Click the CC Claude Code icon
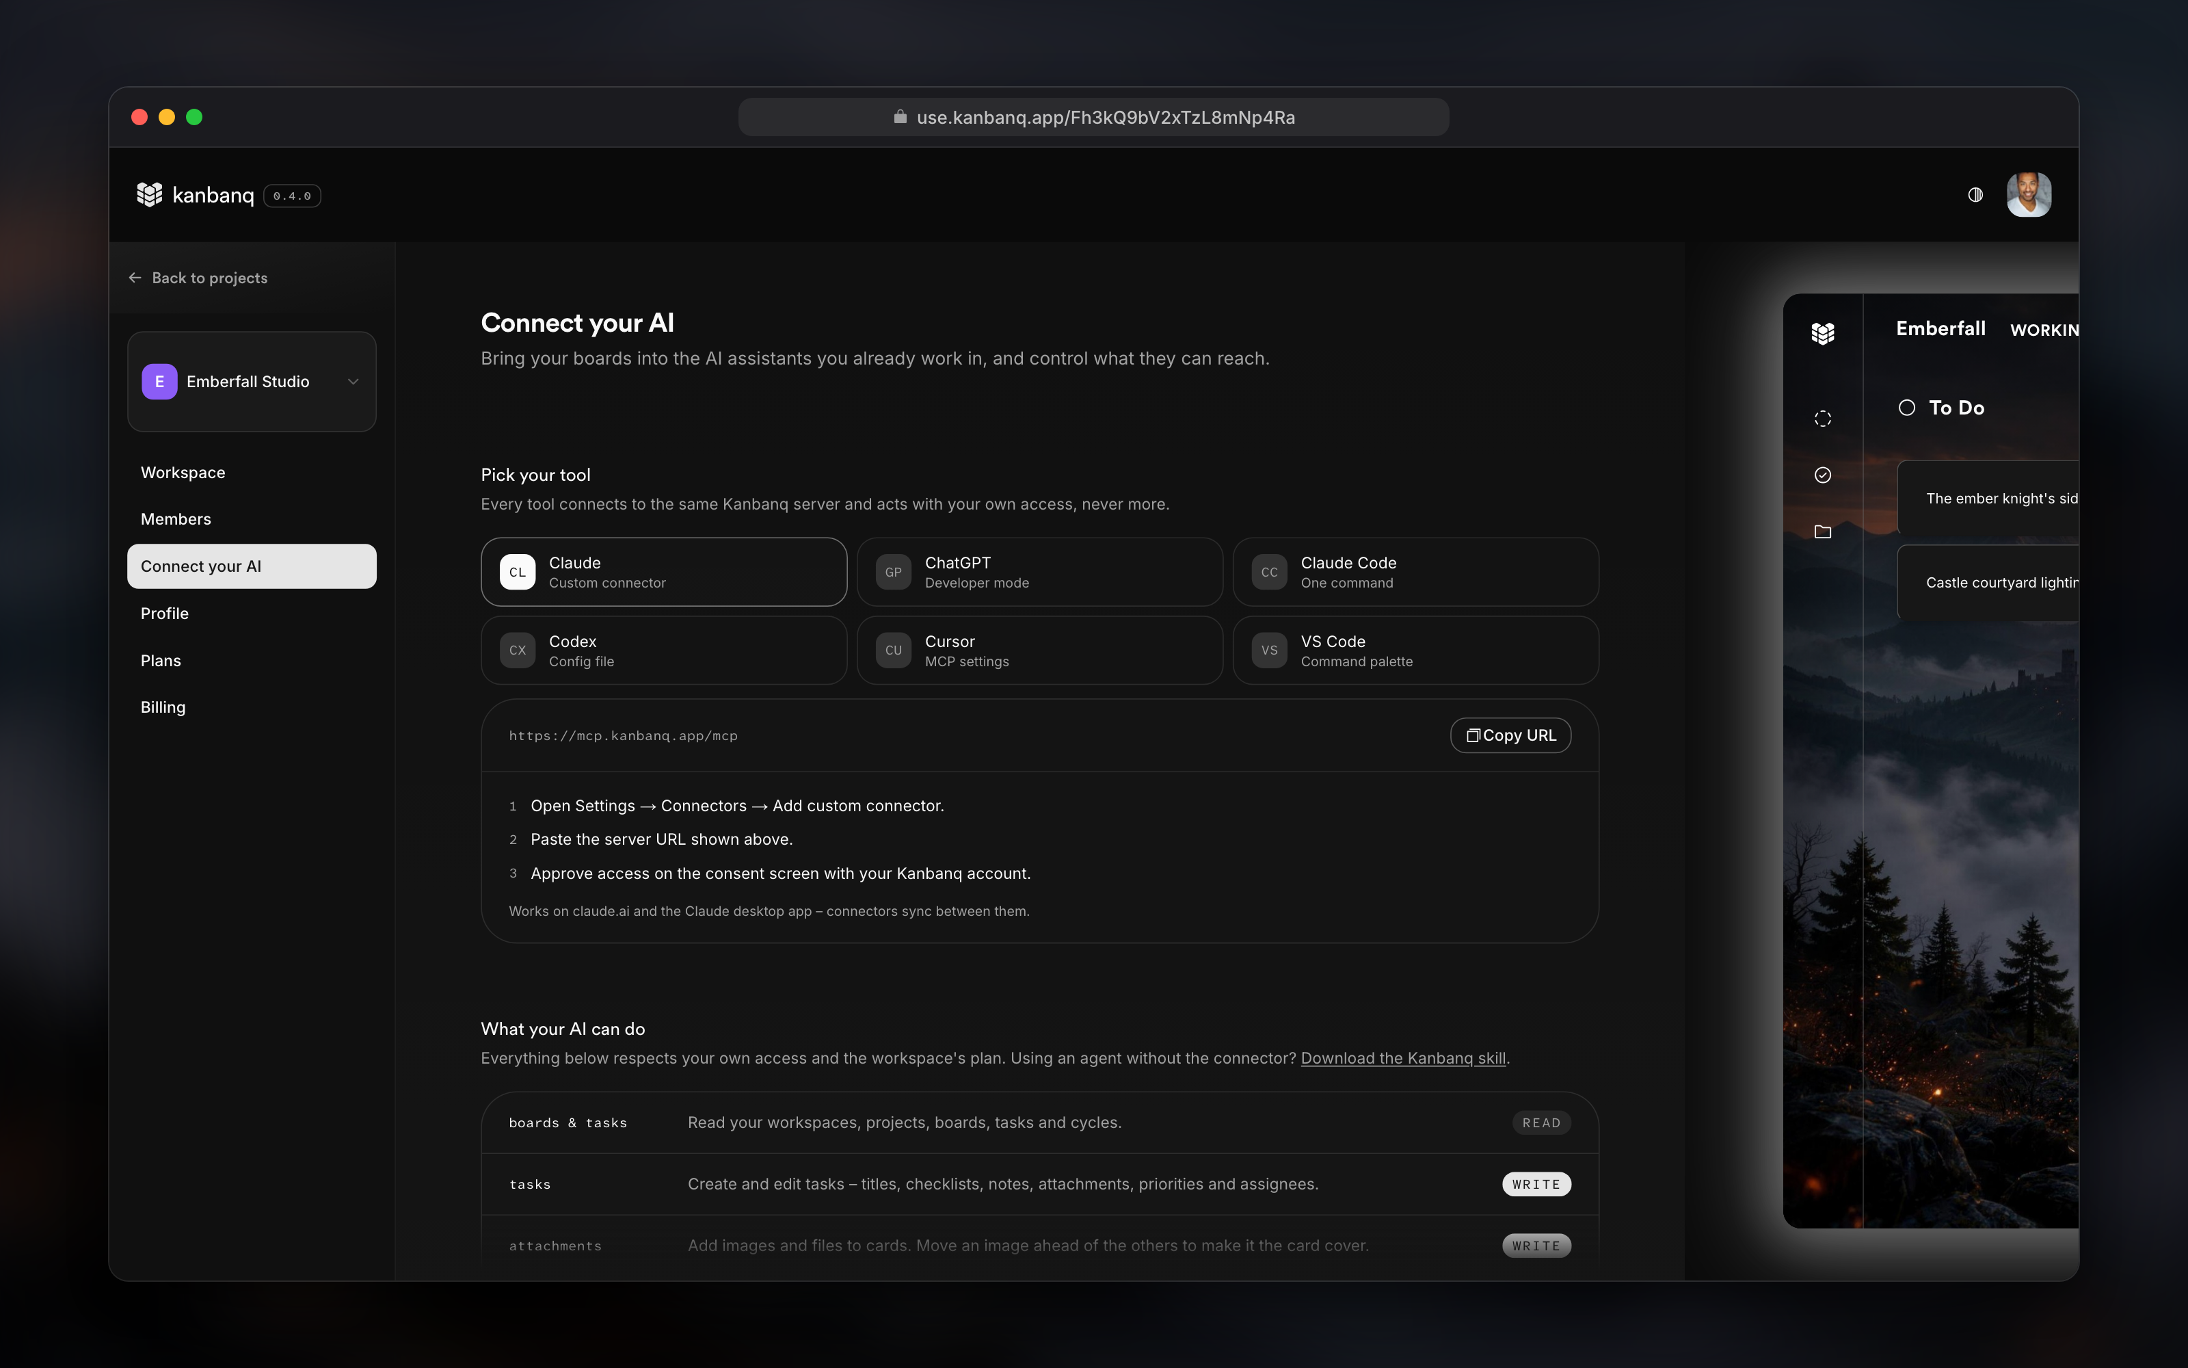 [1270, 572]
